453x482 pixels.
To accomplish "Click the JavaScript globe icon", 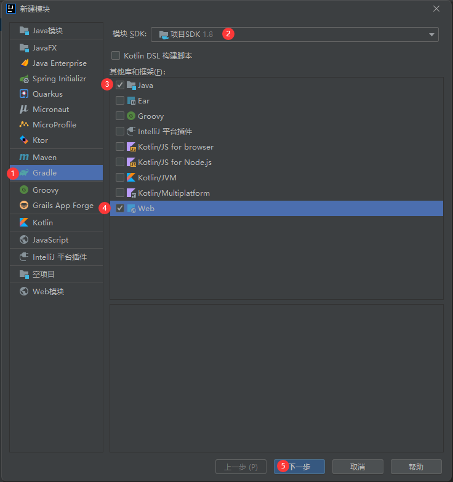I will [24, 239].
